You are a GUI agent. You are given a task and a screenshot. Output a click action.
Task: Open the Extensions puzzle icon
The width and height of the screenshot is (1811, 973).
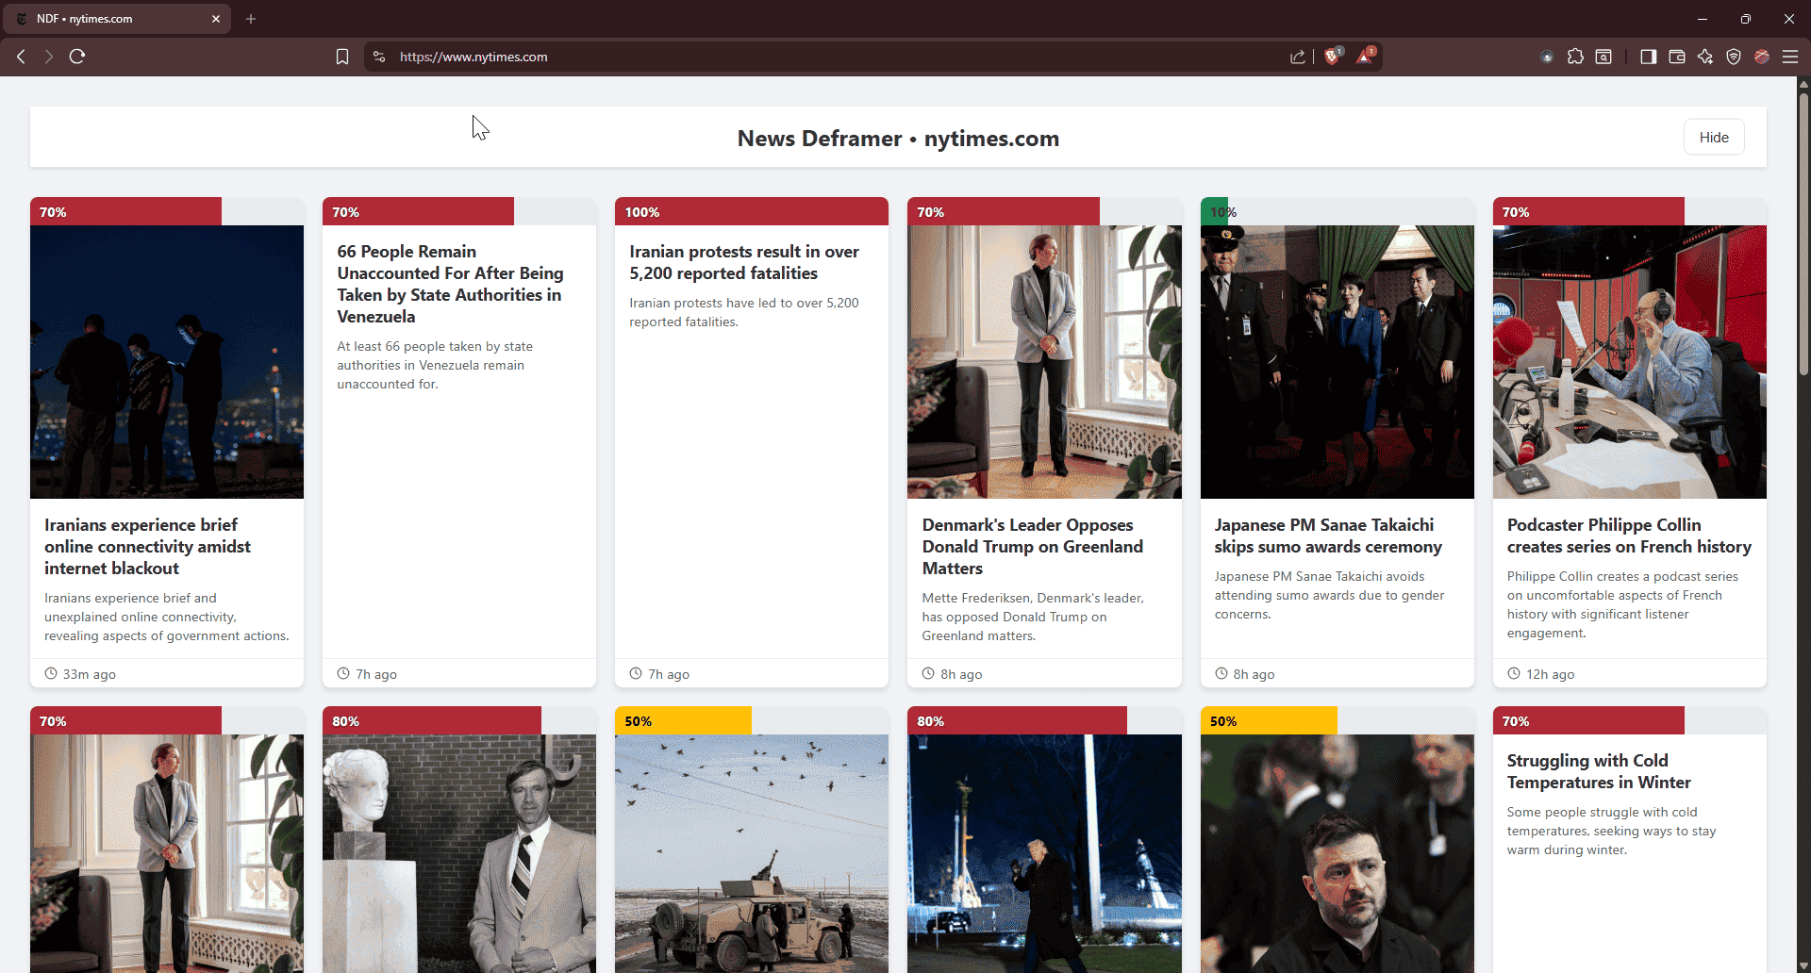click(1575, 57)
